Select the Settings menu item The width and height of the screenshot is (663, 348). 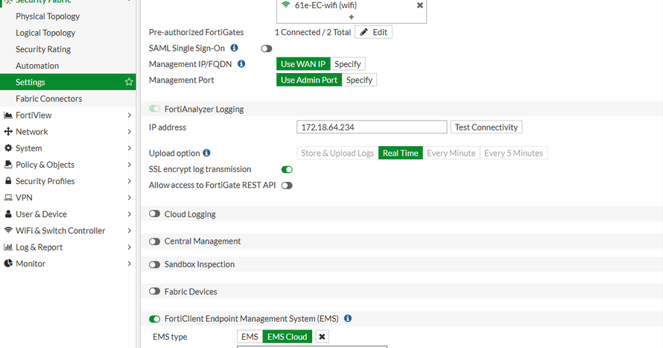[x=68, y=82]
